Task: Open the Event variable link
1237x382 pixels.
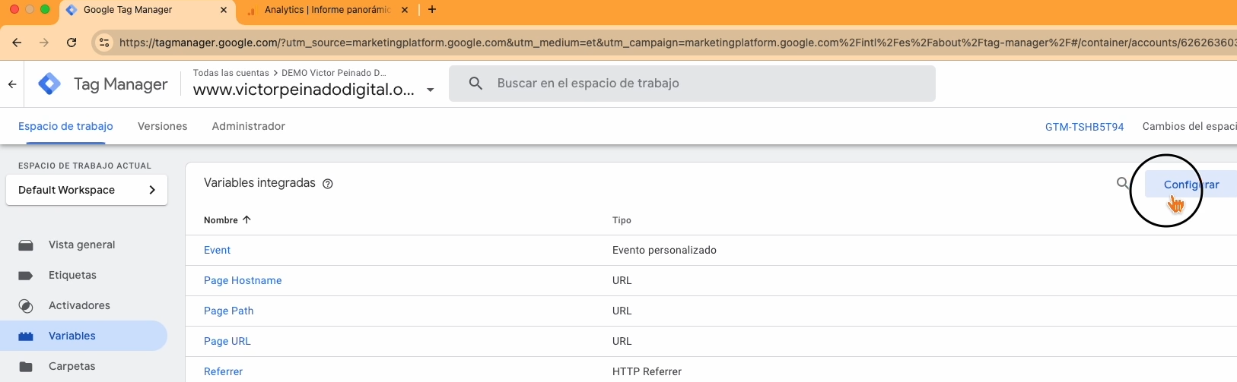Action: tap(217, 251)
